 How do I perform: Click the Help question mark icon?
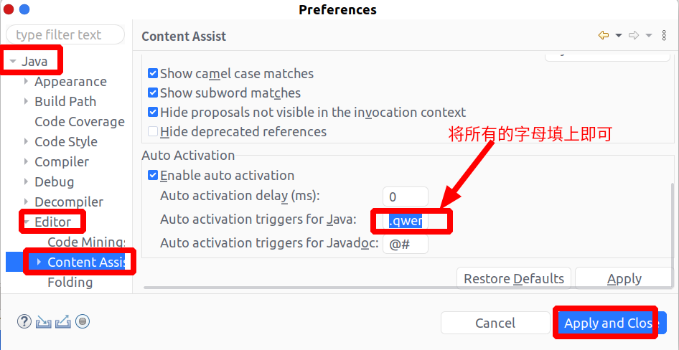24,322
